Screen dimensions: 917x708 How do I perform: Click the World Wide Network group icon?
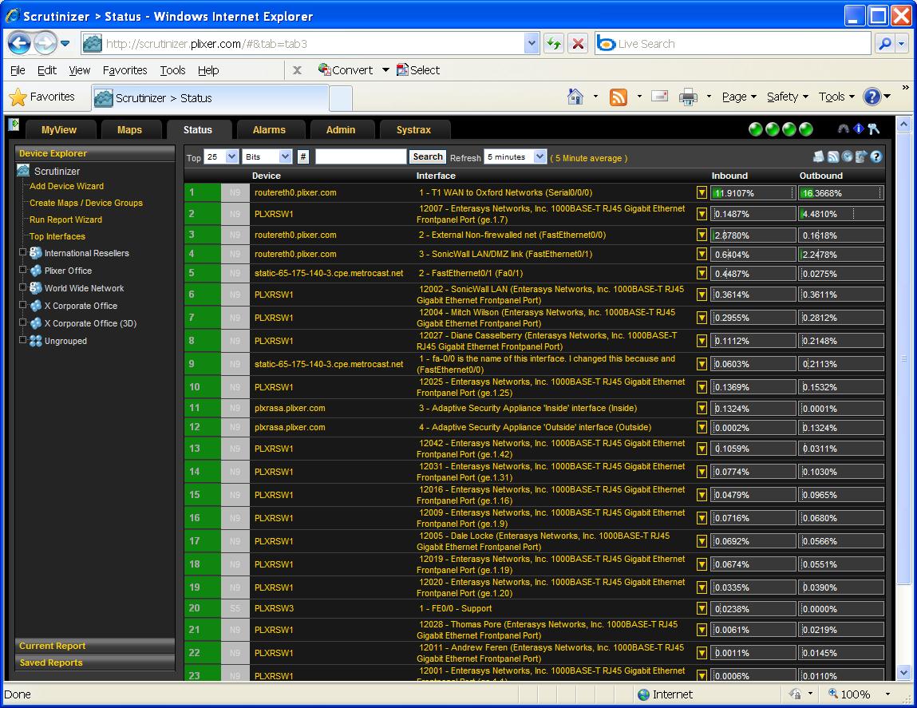[36, 288]
